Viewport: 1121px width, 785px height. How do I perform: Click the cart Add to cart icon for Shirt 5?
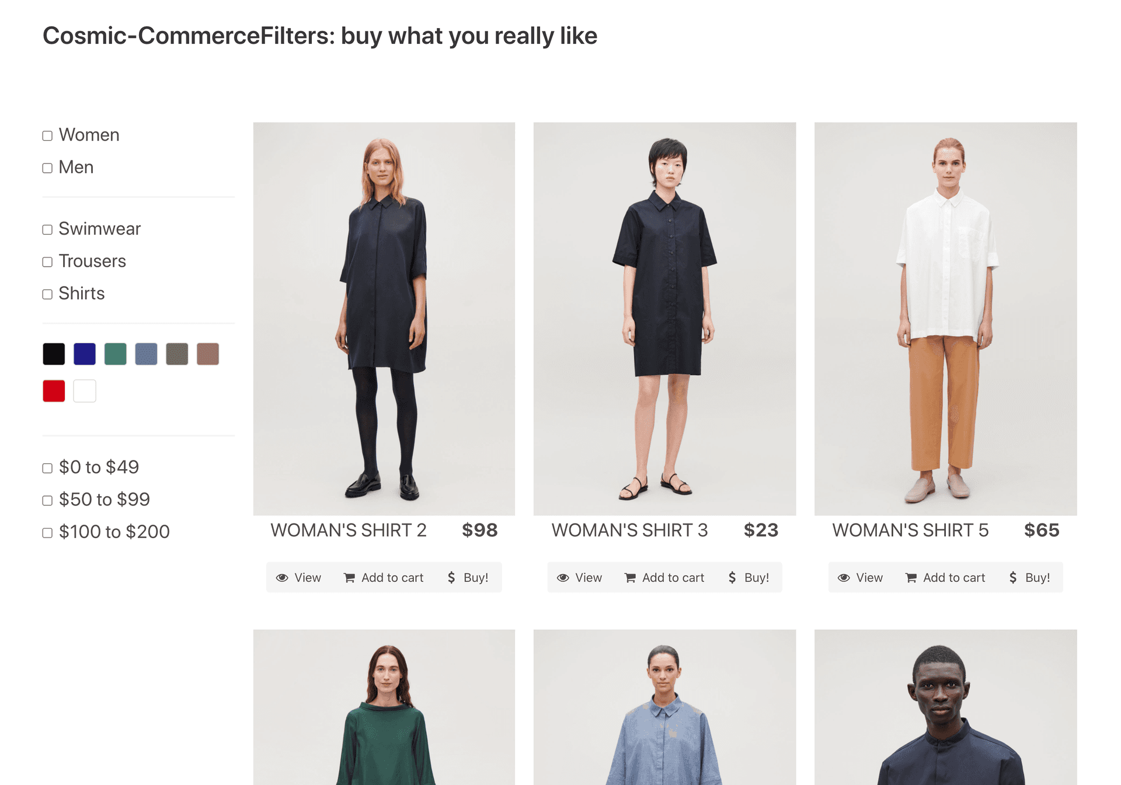[x=910, y=577]
